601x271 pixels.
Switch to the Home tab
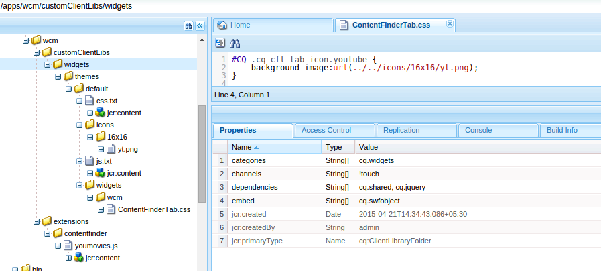tap(273, 25)
